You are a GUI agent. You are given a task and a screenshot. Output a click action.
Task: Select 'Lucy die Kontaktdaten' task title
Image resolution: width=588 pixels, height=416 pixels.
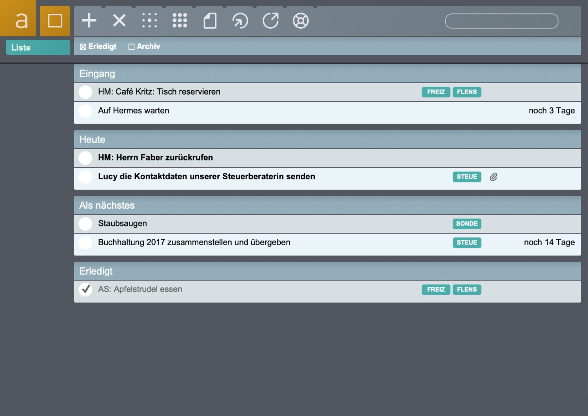pos(207,176)
